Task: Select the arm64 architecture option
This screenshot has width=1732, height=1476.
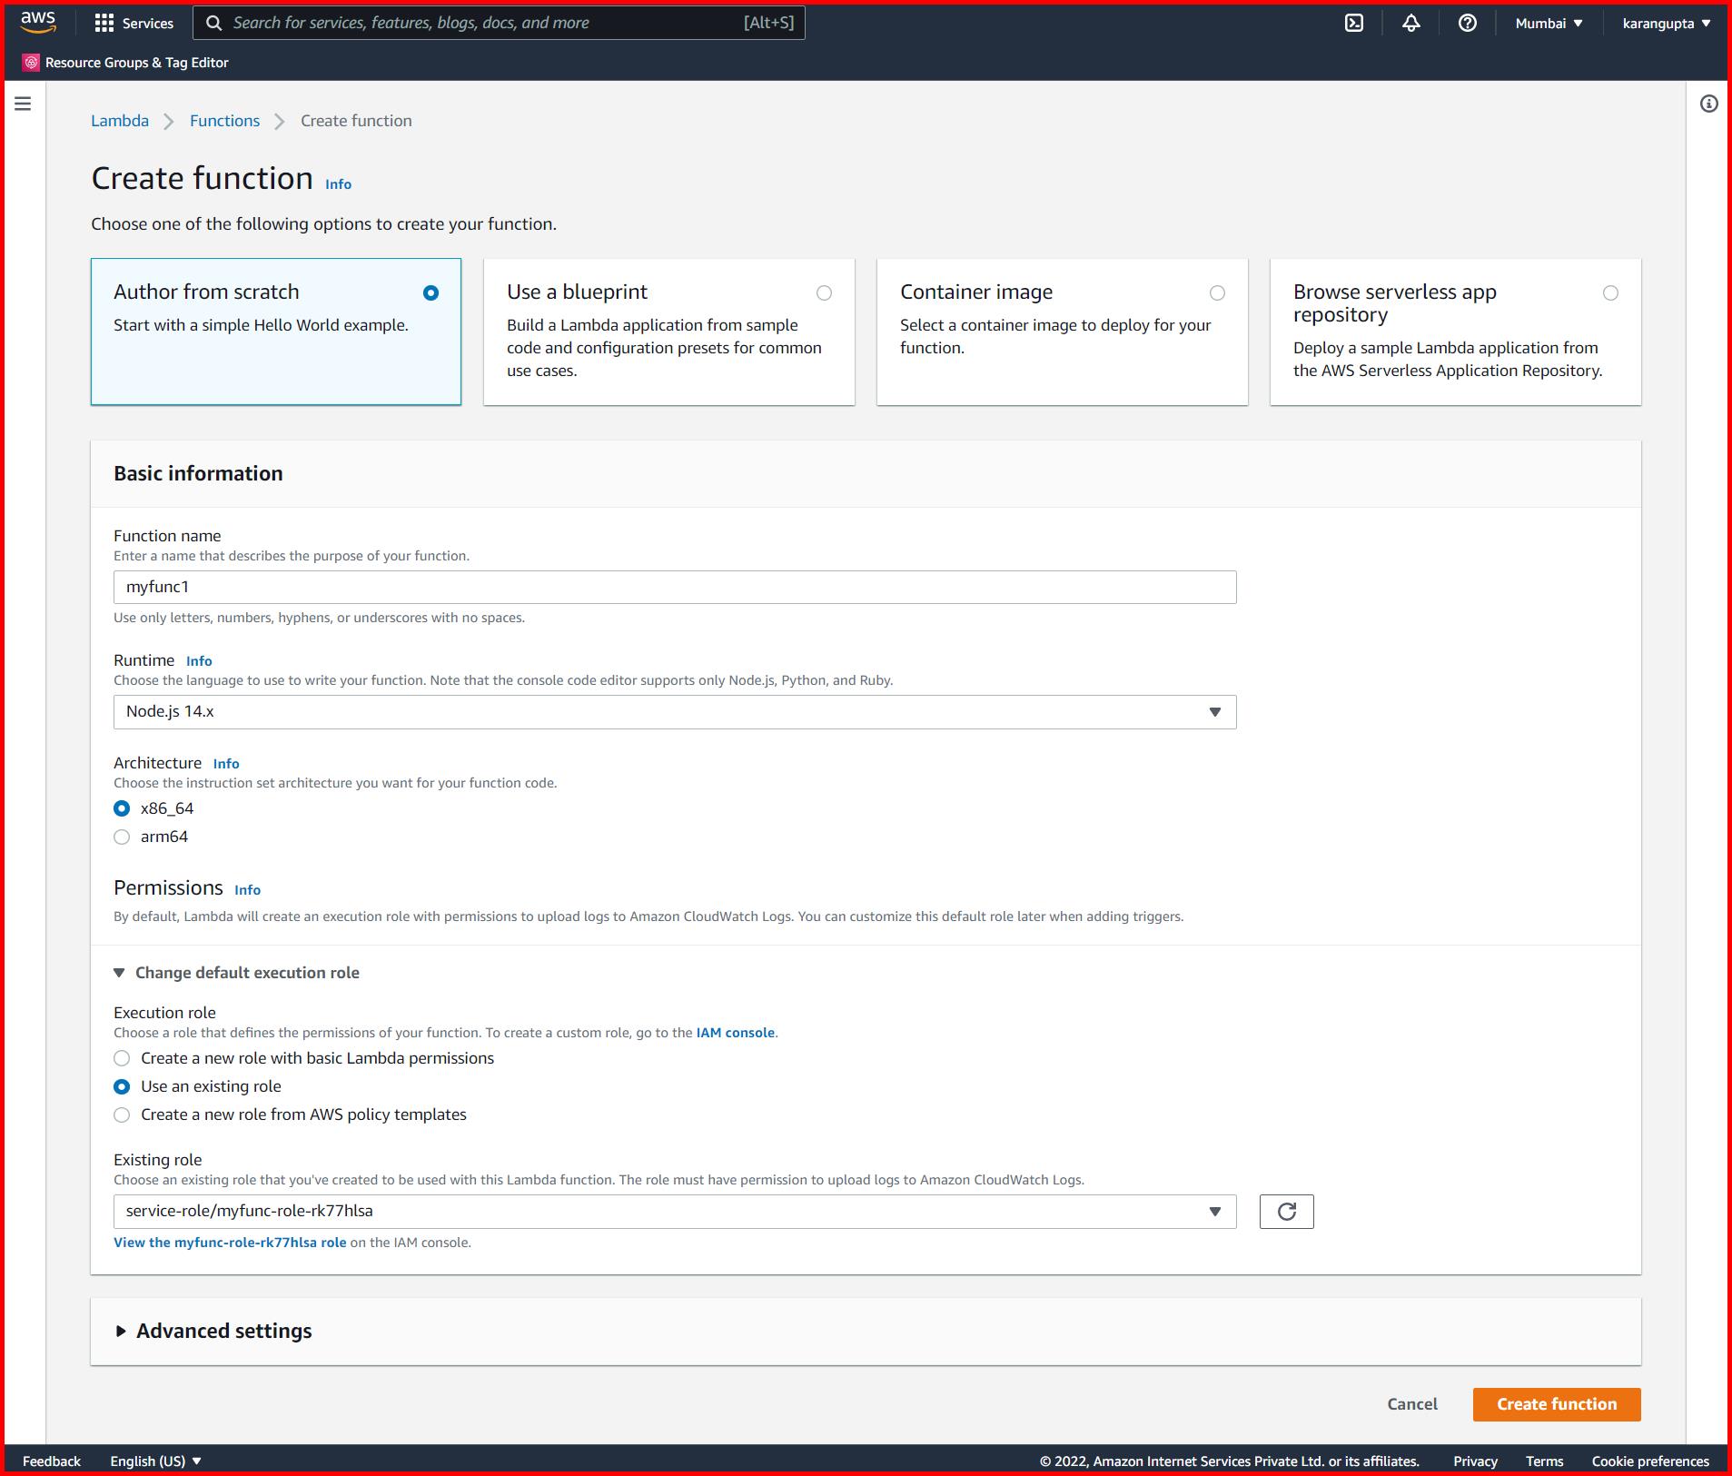Action: click(122, 837)
